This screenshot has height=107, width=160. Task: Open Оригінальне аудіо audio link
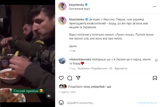(x=79, y=9)
